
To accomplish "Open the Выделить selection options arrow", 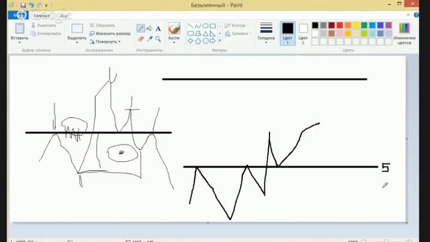I will click(77, 42).
